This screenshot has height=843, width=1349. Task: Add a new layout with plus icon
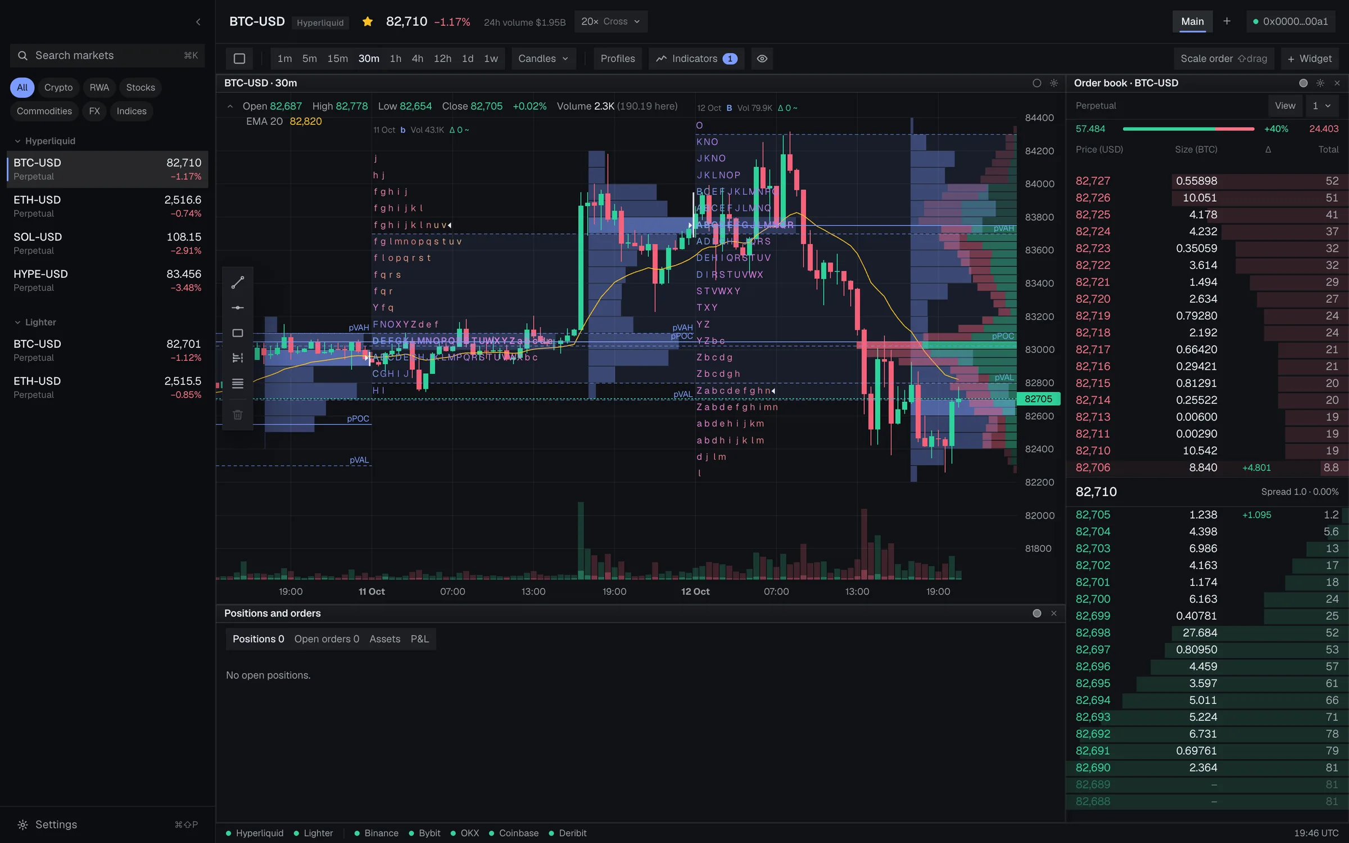pyautogui.click(x=1227, y=21)
